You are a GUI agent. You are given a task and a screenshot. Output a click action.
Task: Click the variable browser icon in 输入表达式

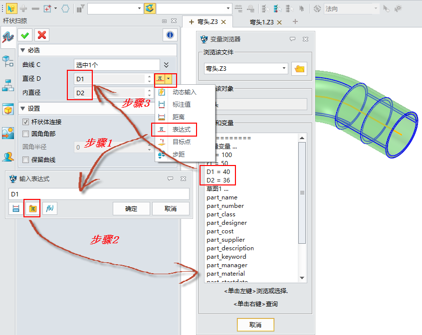[x=32, y=208]
